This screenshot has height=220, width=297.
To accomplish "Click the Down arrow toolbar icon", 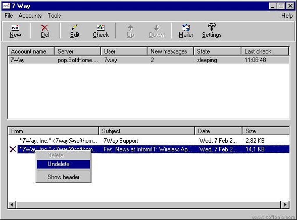I will tap(156, 28).
